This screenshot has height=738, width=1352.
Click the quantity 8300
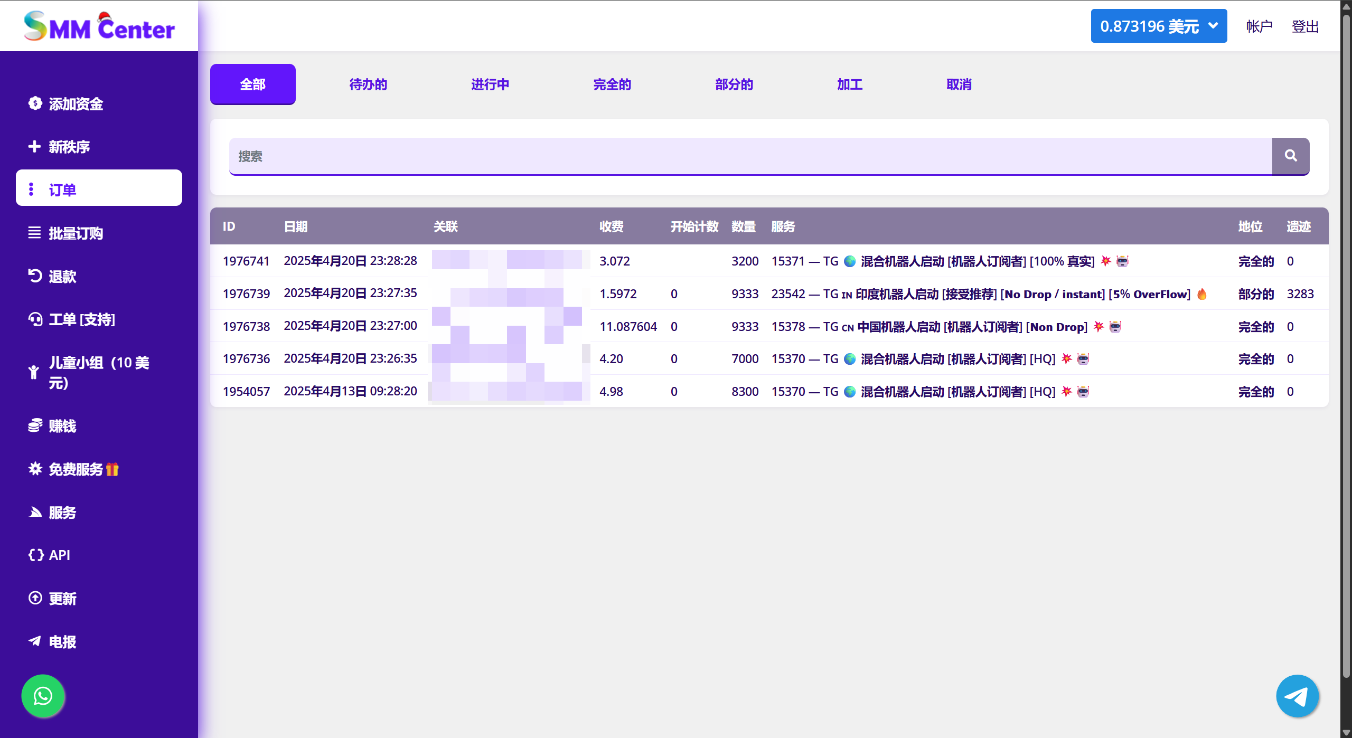745,391
